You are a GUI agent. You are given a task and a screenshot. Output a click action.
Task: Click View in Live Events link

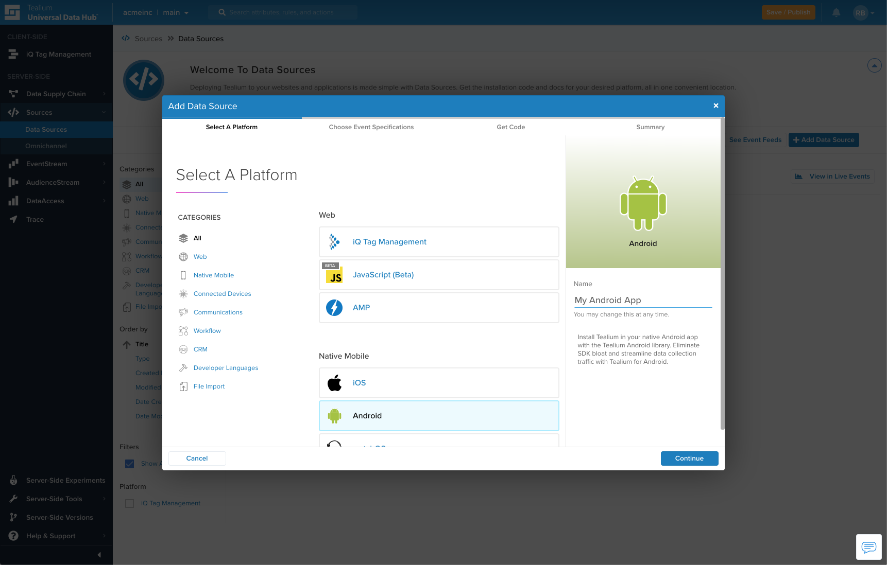coord(832,176)
